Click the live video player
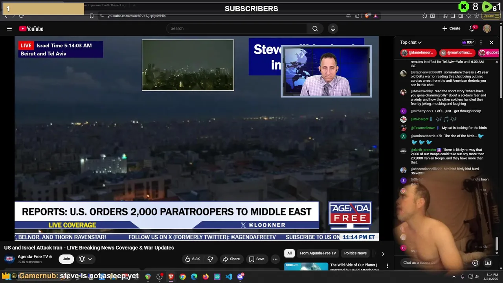 (x=196, y=138)
